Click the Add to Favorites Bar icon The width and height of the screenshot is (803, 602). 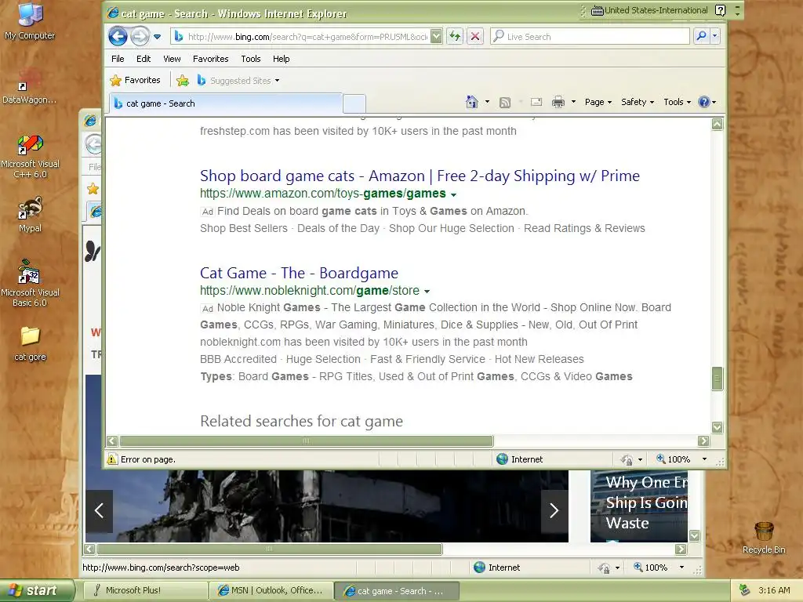click(182, 81)
